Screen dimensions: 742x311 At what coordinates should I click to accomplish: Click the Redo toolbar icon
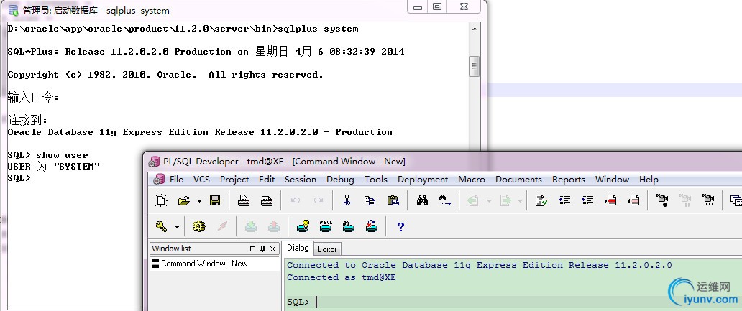319,200
